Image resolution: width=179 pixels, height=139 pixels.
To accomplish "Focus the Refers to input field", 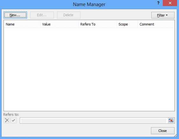I will (94, 121).
